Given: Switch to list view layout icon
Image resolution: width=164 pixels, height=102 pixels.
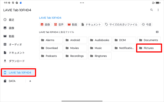Looking at the screenshot, I should tap(157, 32).
